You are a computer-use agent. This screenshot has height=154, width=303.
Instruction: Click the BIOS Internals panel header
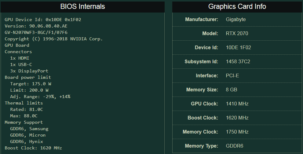click(82, 6)
